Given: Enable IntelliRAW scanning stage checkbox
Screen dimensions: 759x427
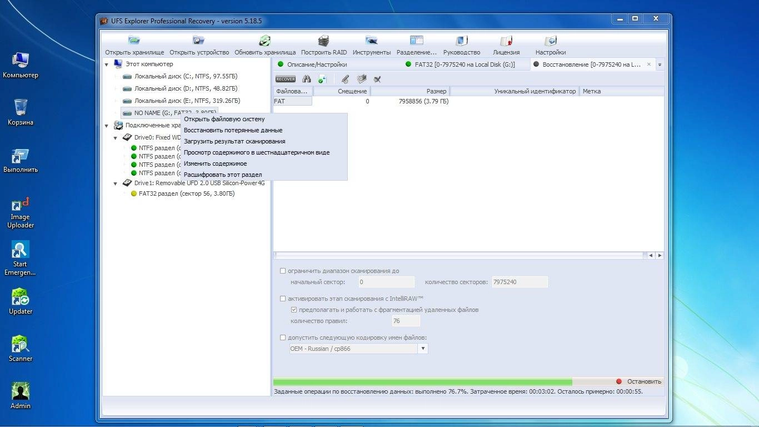Looking at the screenshot, I should (x=283, y=299).
